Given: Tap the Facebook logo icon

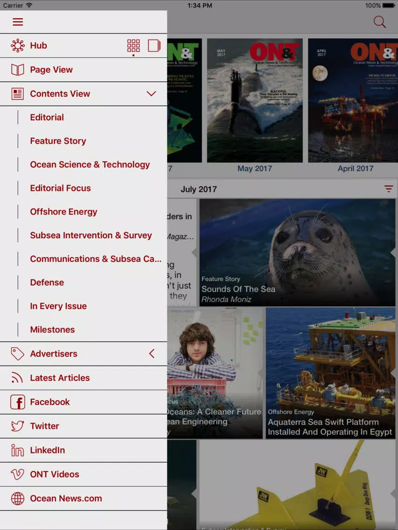Looking at the screenshot, I should point(18,402).
